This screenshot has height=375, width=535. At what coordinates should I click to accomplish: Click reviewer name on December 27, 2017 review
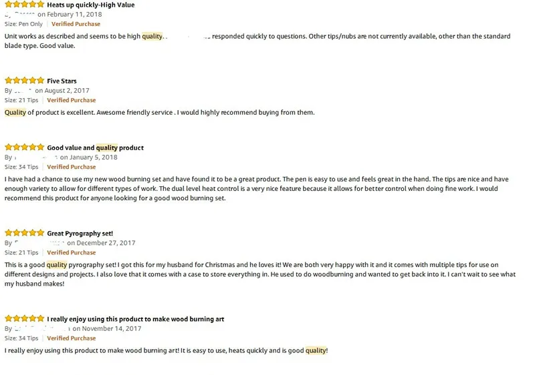coord(39,243)
